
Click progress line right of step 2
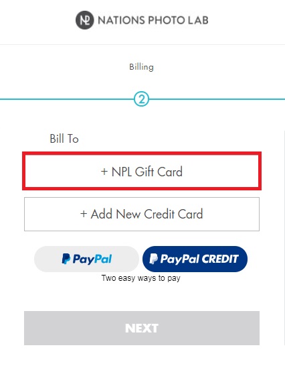217,99
